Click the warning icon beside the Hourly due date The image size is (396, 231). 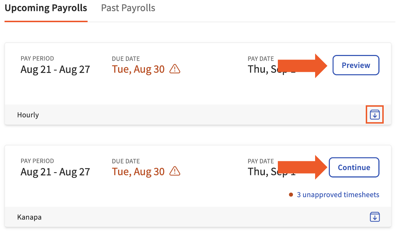(x=175, y=69)
